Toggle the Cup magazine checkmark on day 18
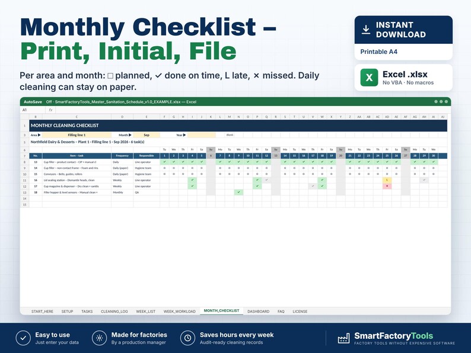 [322, 186]
